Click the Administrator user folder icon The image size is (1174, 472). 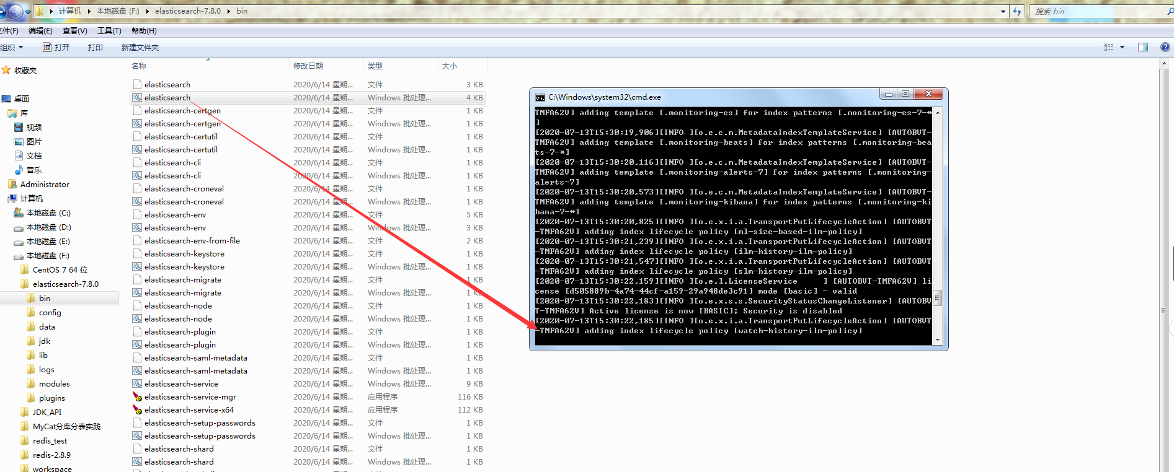[12, 184]
